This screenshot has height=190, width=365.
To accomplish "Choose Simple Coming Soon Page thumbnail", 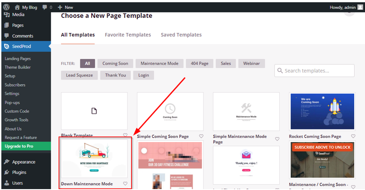I will tap(170, 112).
